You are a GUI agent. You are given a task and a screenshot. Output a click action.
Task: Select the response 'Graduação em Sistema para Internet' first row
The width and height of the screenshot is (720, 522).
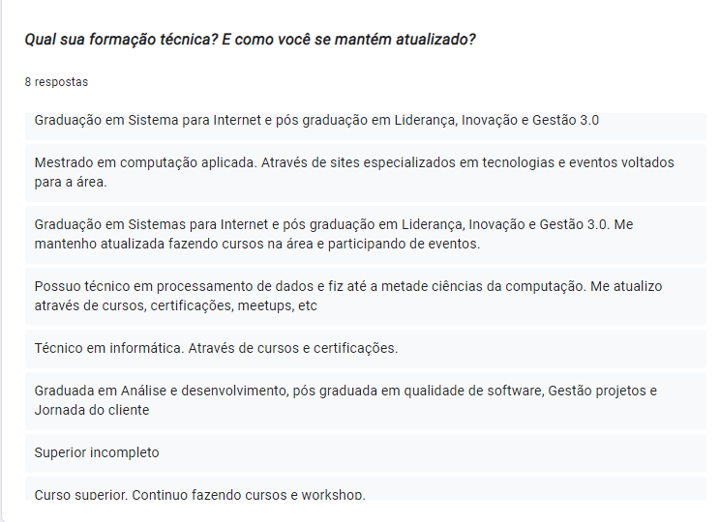pos(366,126)
